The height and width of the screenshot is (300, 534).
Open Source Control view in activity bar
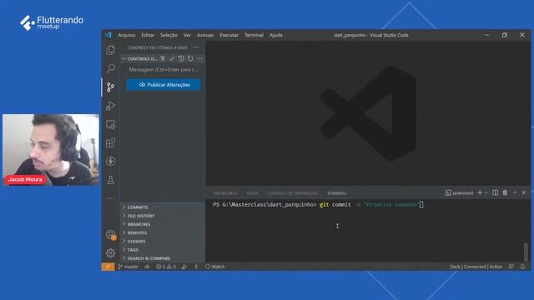pos(110,87)
